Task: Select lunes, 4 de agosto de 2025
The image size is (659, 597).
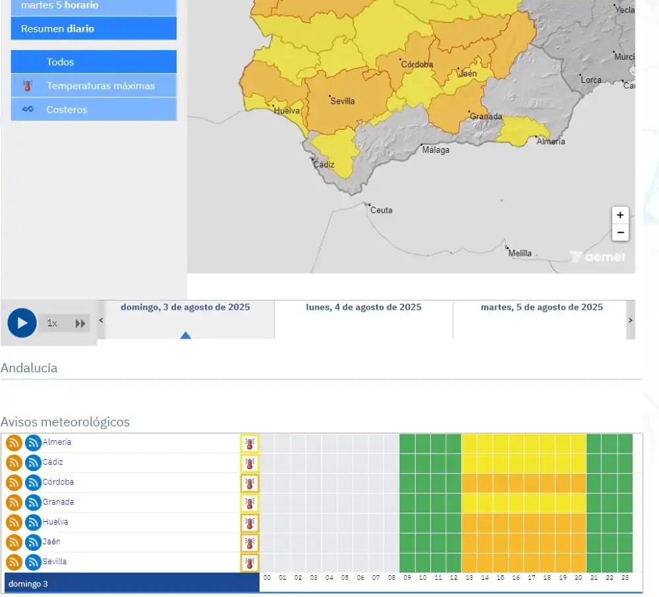Action: (x=364, y=308)
